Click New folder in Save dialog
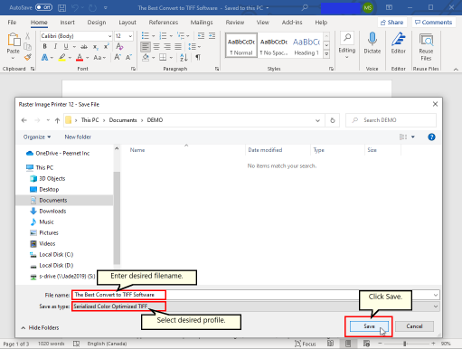The image size is (462, 349). (x=78, y=137)
